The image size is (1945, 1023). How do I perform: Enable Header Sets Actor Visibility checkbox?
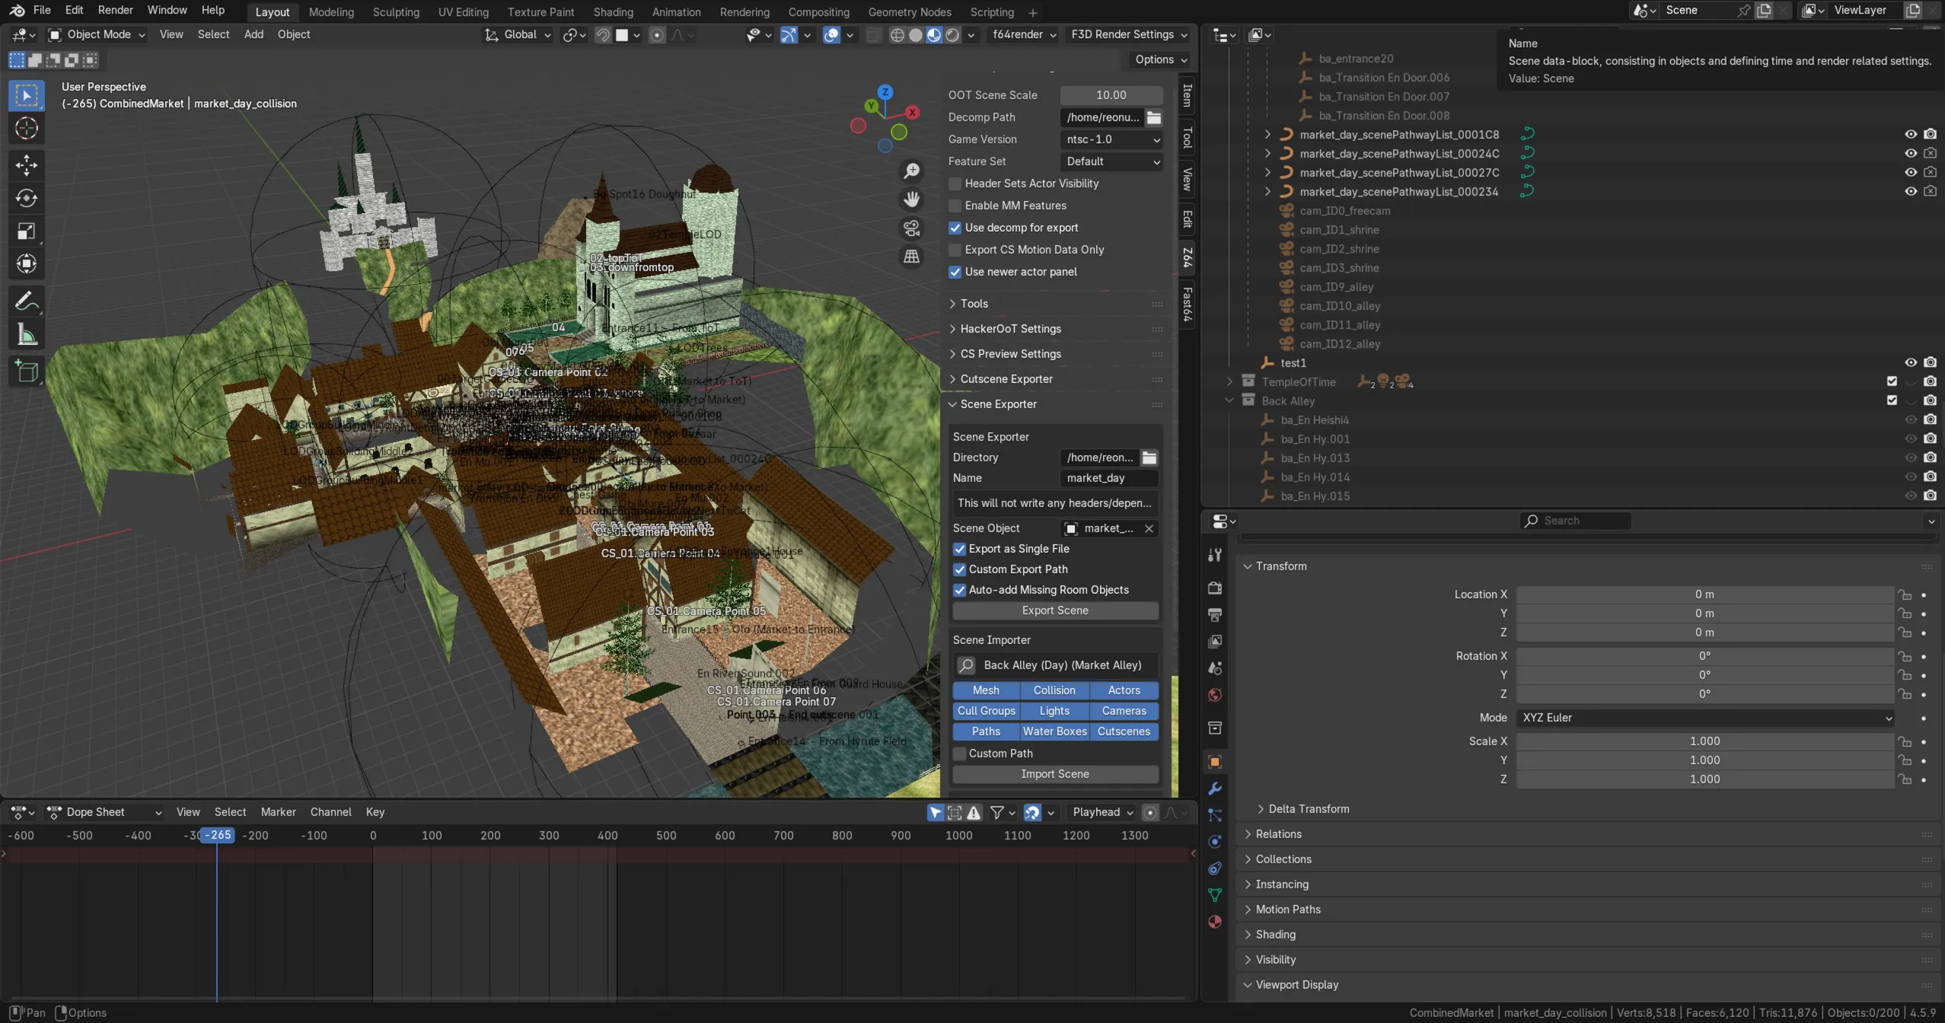[x=955, y=183]
